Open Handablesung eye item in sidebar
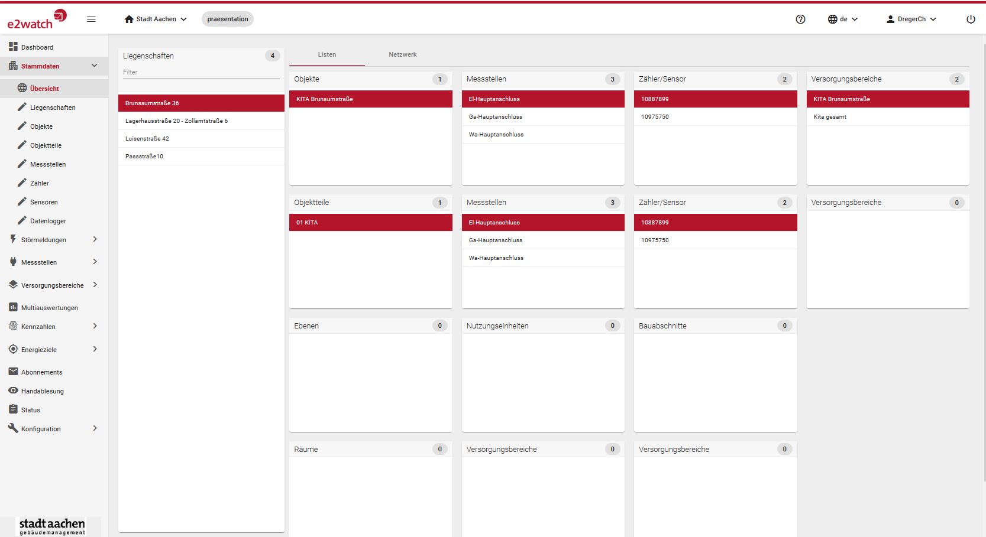 (42, 391)
